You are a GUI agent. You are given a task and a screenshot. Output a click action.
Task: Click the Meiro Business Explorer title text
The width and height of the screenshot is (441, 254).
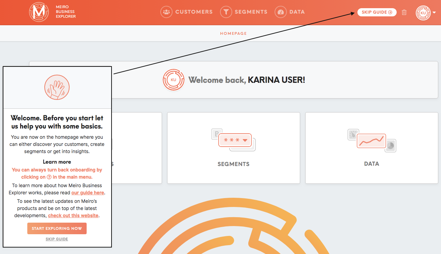(66, 12)
